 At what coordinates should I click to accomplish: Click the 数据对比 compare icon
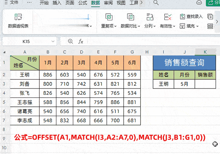coord(131,17)
